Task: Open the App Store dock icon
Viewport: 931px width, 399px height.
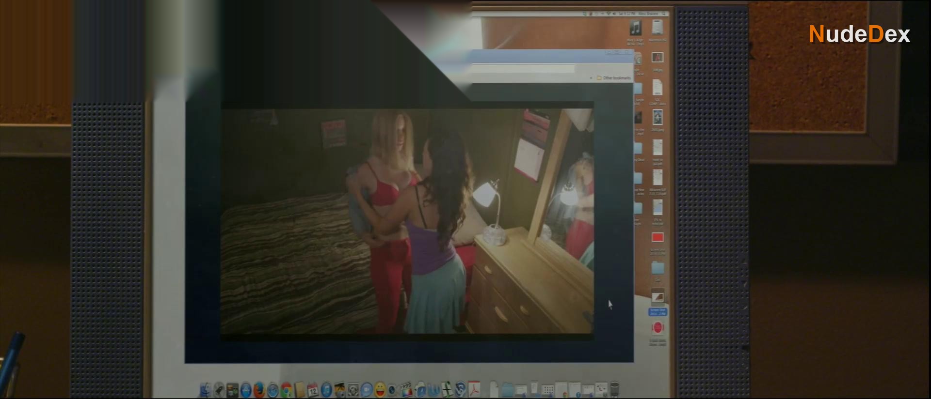Action: 246,390
